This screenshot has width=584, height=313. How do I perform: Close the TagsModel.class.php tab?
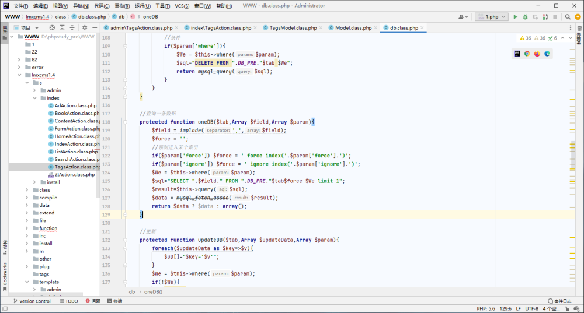pyautogui.click(x=321, y=28)
